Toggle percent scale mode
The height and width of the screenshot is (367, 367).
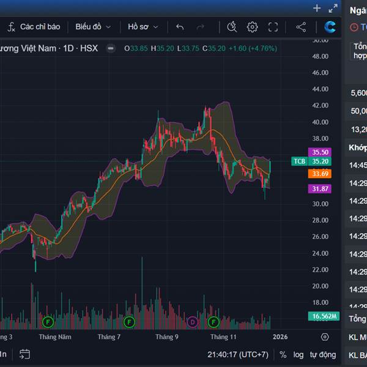[x=283, y=354]
